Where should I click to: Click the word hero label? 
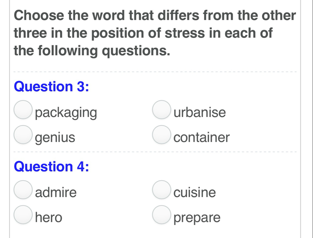(x=49, y=217)
